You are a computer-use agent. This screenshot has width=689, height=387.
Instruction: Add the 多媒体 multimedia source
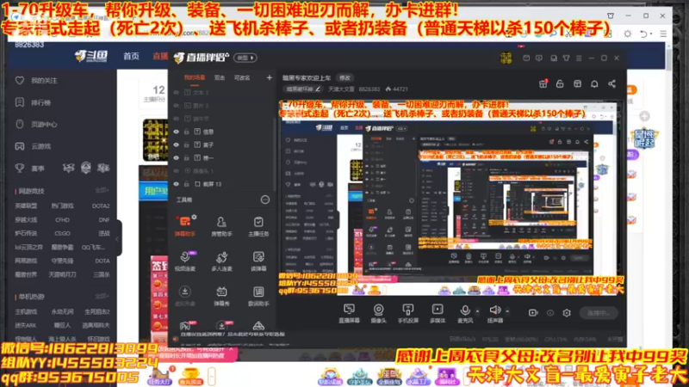point(438,313)
